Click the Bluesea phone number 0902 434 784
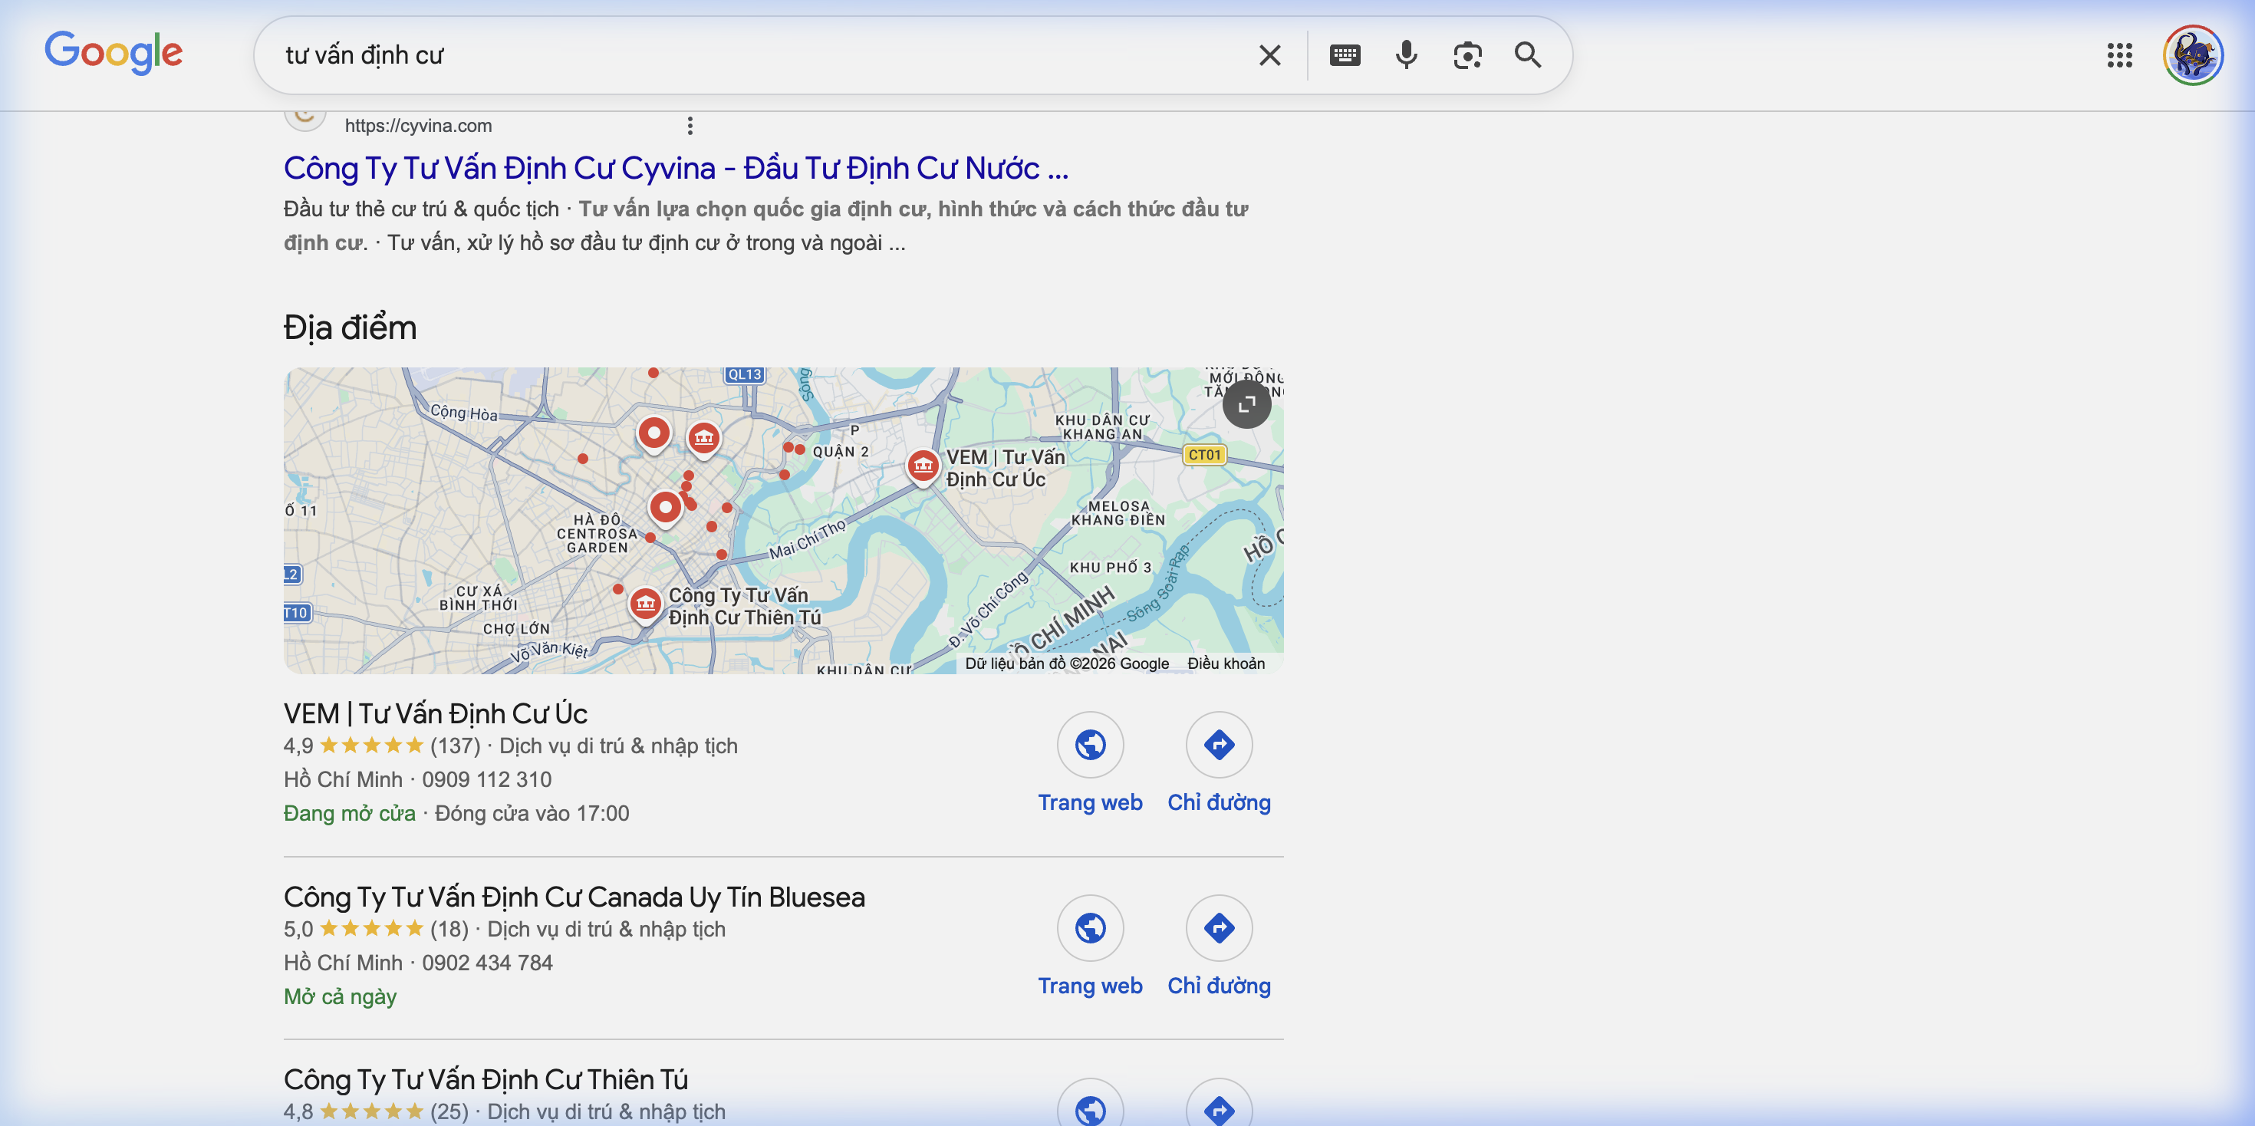The height and width of the screenshot is (1126, 2255). 488,963
